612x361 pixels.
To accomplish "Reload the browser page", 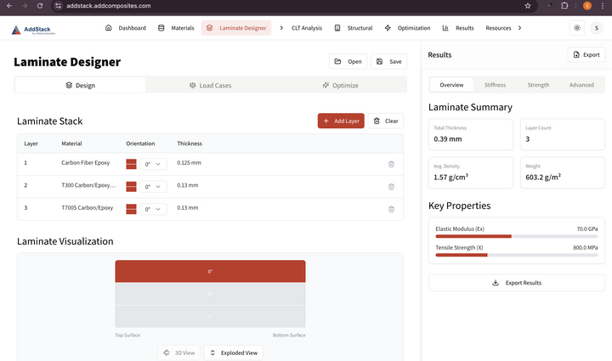I will 40,6.
